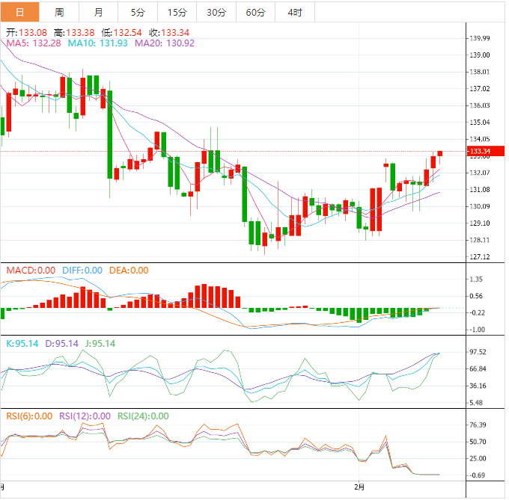The width and height of the screenshot is (509, 500).
Task: Select the 30分 timeframe tab
Action: 216,12
